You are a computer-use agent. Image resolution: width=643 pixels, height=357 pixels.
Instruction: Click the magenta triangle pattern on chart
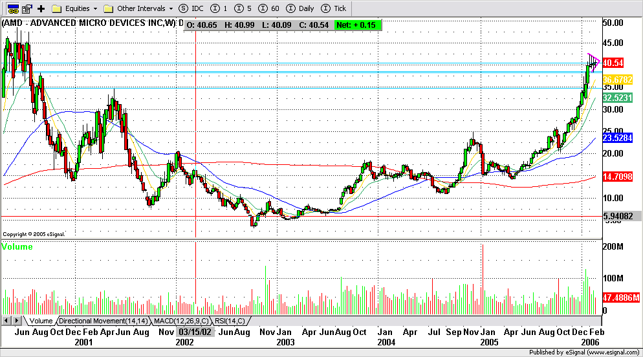tap(594, 62)
